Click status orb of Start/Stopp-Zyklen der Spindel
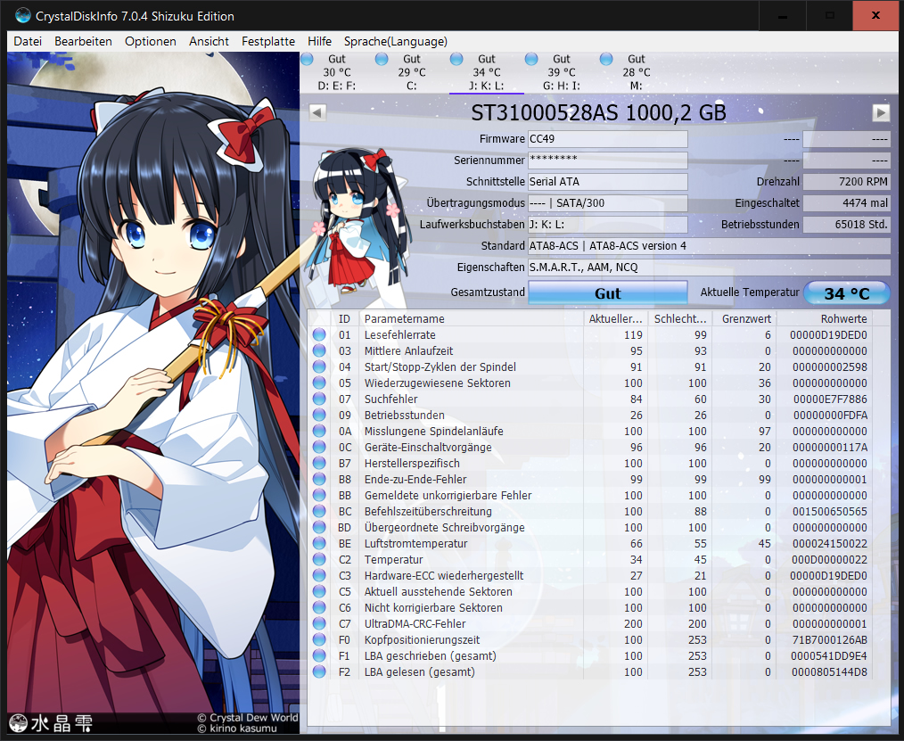 tap(319, 366)
